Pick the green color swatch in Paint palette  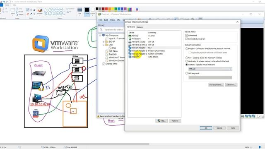(x=116, y=9)
